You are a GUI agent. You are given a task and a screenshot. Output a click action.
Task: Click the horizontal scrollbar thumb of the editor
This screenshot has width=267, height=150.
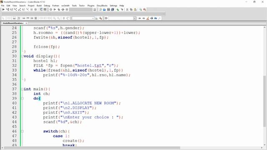pyautogui.click(x=92, y=148)
